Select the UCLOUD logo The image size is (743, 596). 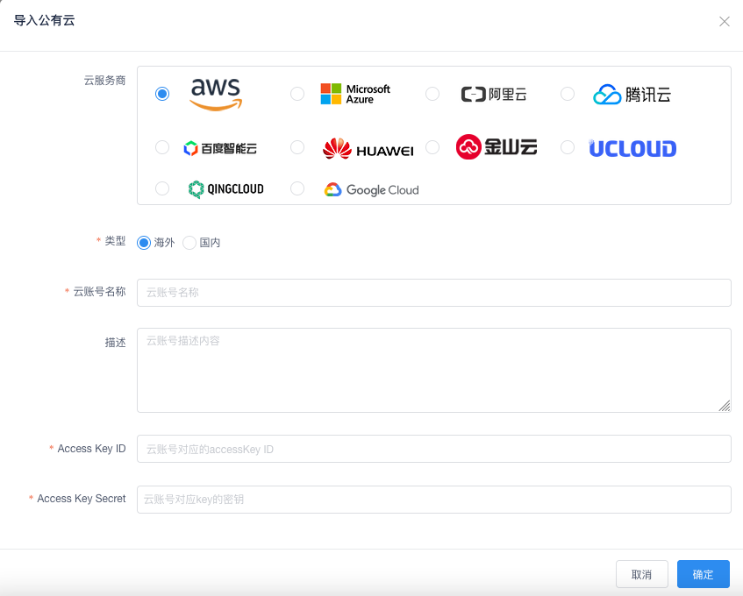632,147
